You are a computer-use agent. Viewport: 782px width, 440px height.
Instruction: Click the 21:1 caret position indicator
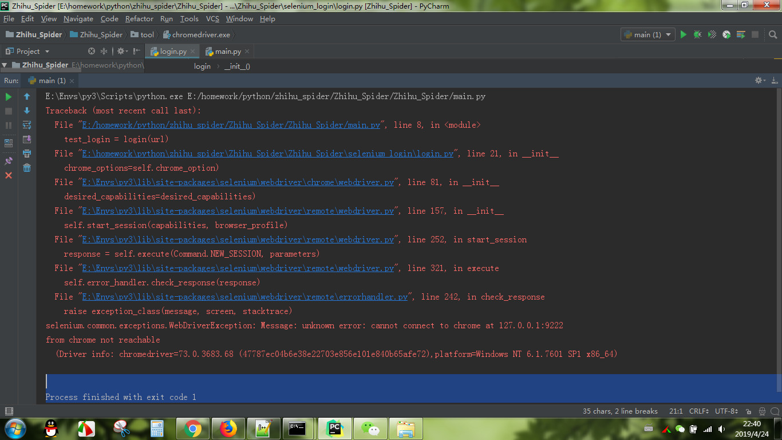click(677, 411)
